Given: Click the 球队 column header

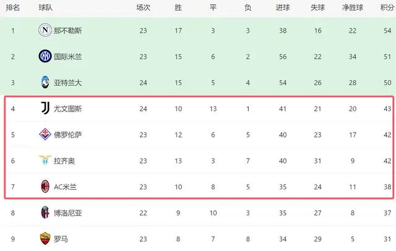Looking at the screenshot, I should click(46, 7).
